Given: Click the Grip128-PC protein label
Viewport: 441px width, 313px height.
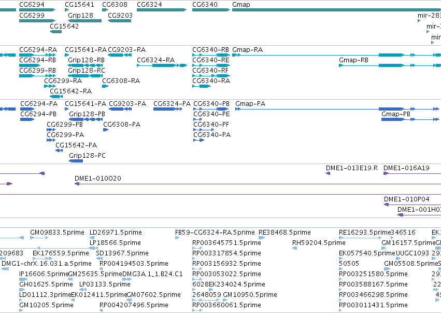Looking at the screenshot, I should tap(87, 156).
